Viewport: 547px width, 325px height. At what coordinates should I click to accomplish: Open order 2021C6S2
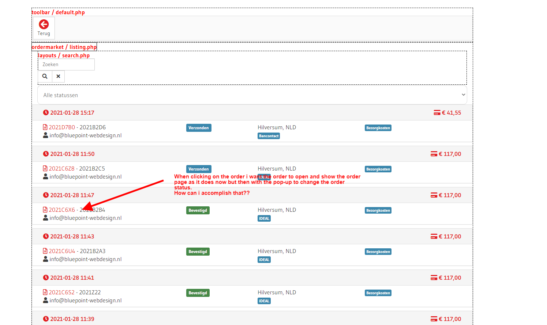tap(61, 292)
